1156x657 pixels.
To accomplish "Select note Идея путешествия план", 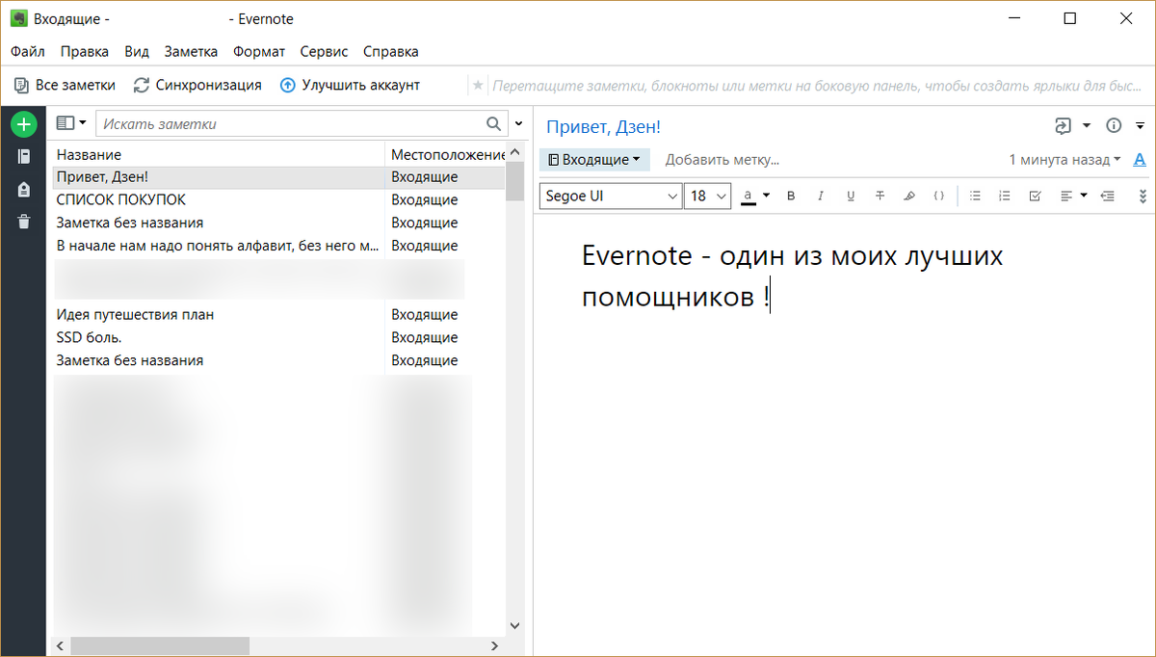I will click(278, 315).
